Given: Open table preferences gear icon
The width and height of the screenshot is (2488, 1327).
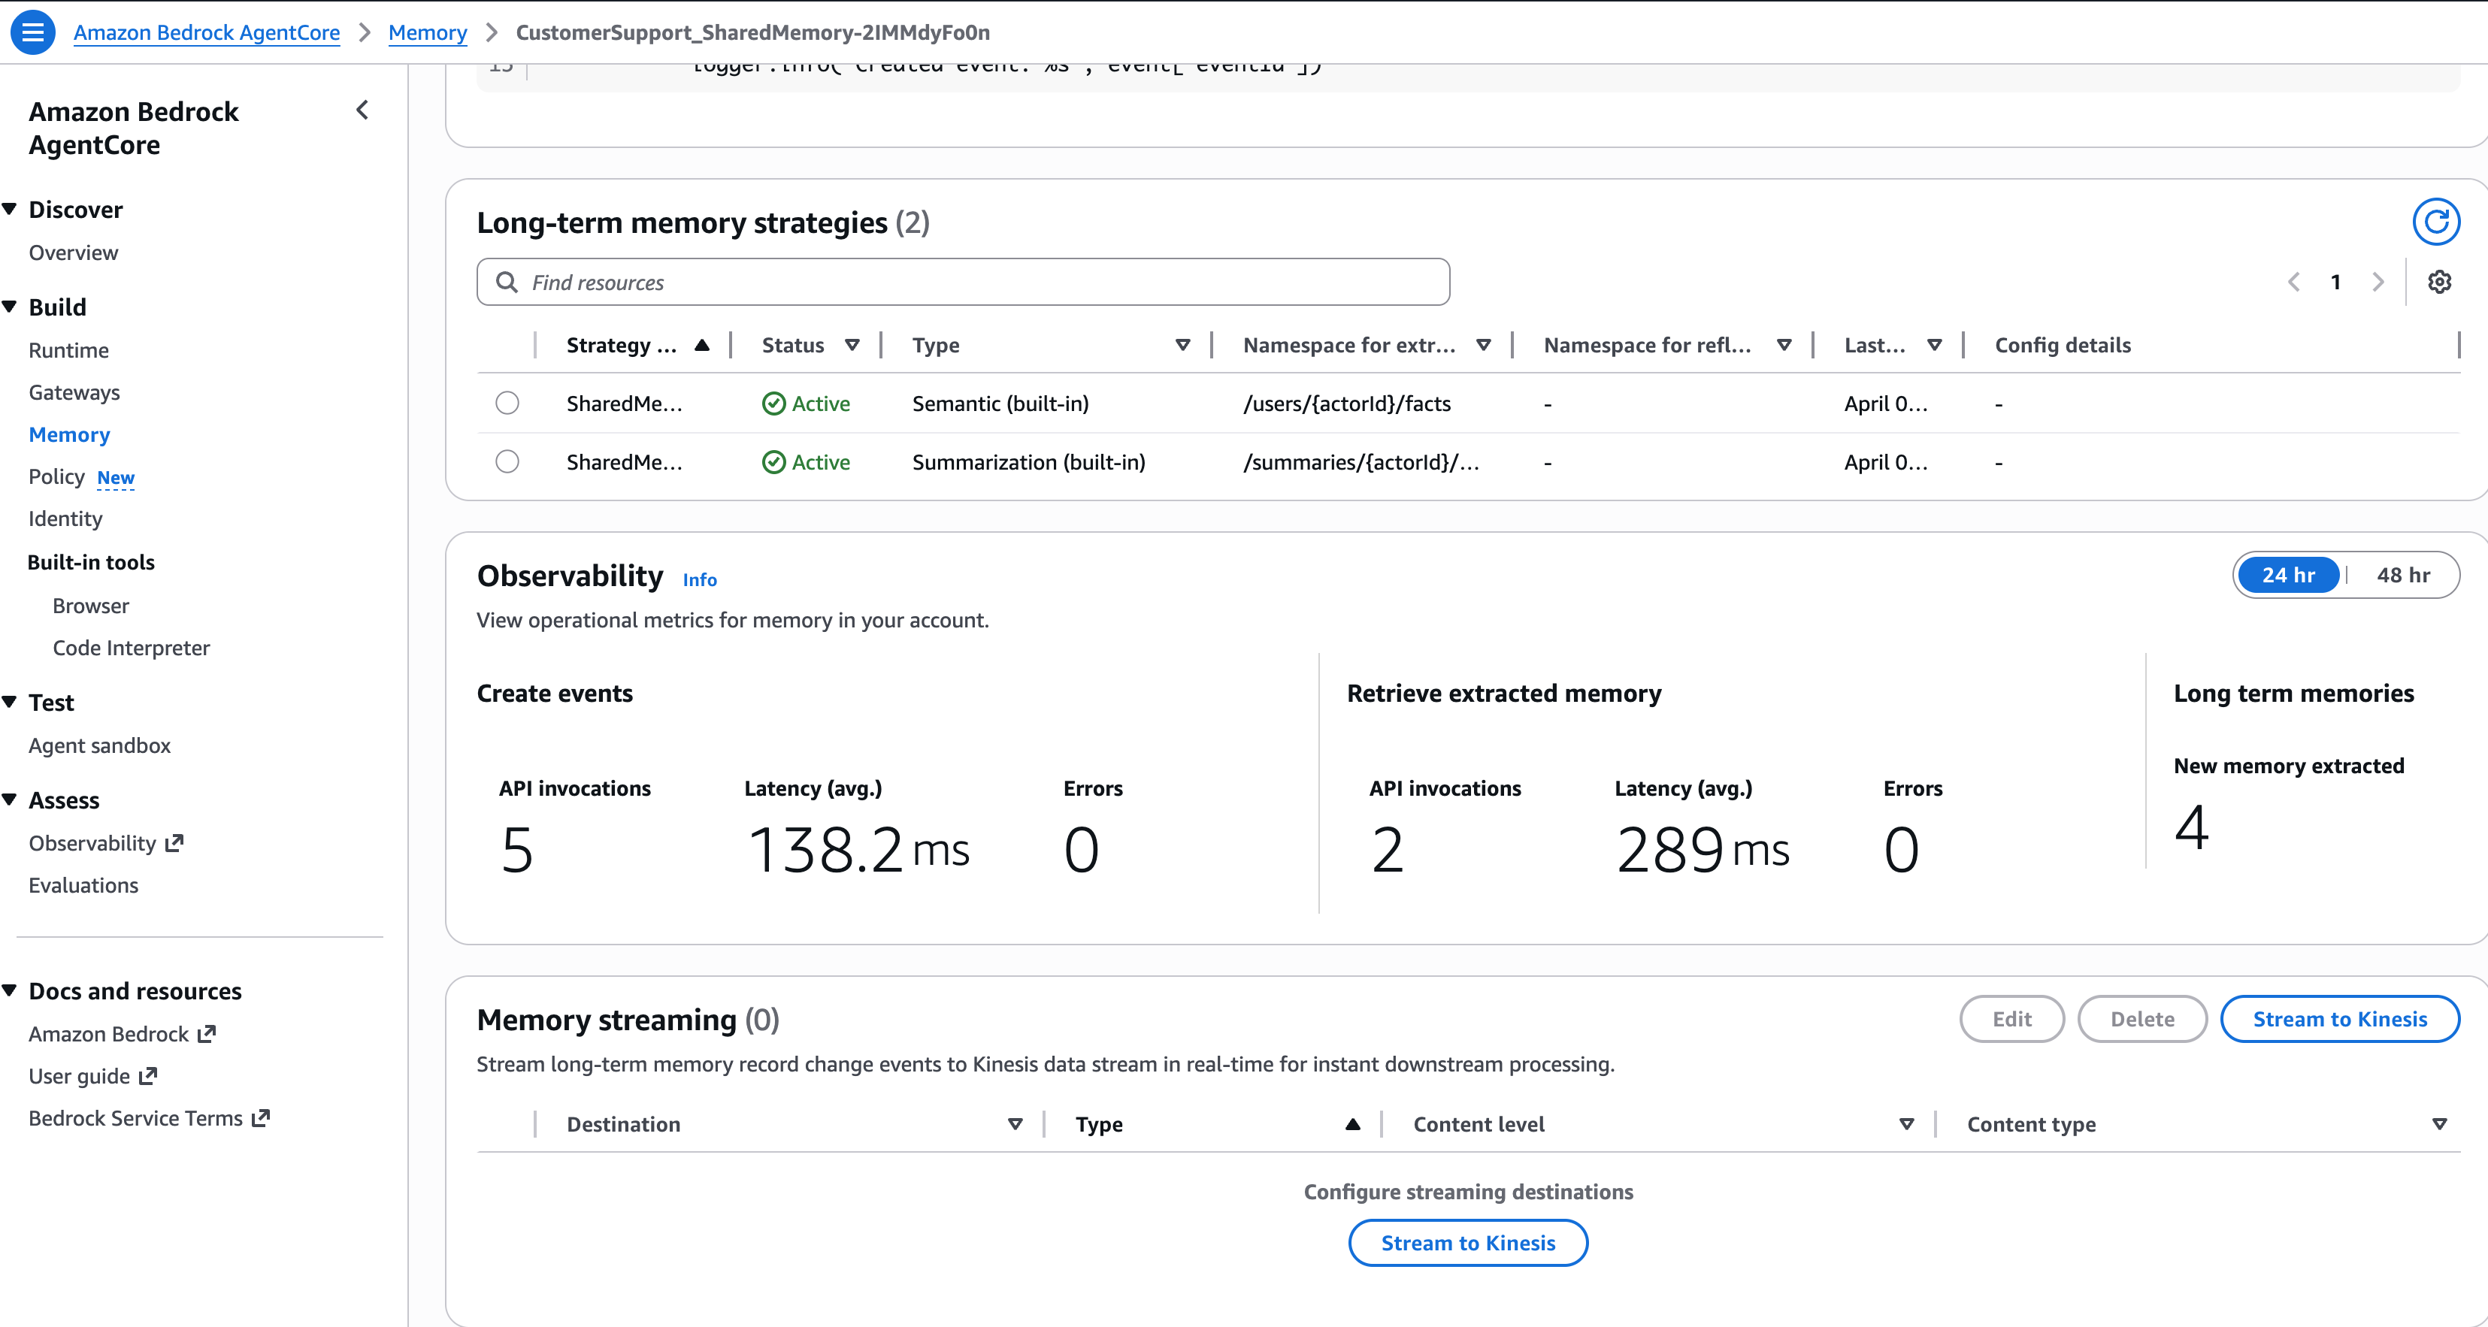Looking at the screenshot, I should [2438, 282].
